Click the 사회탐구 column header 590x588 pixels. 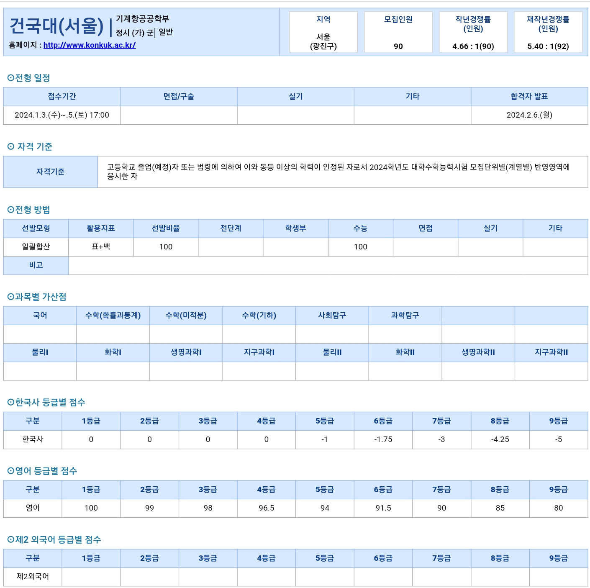[x=332, y=316]
